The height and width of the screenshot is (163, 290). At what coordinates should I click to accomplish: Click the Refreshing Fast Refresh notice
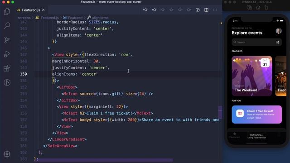point(257,136)
